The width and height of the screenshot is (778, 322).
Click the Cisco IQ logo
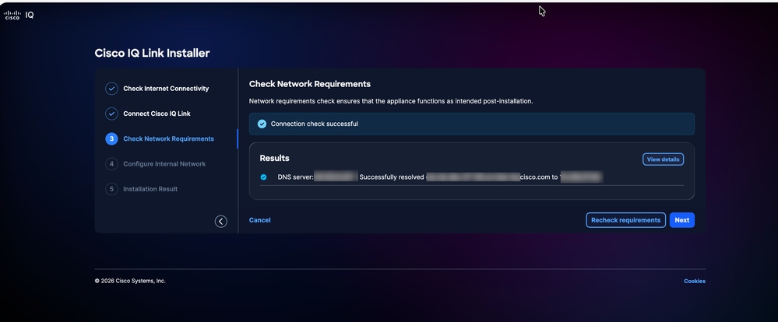19,16
